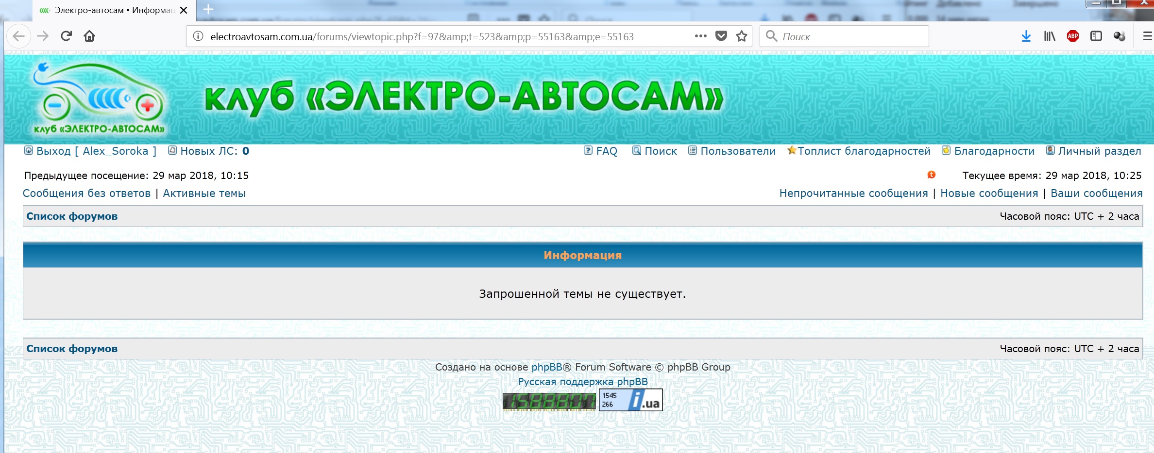1154x453 pixels.
Task: Go to browser home page
Action: click(89, 36)
